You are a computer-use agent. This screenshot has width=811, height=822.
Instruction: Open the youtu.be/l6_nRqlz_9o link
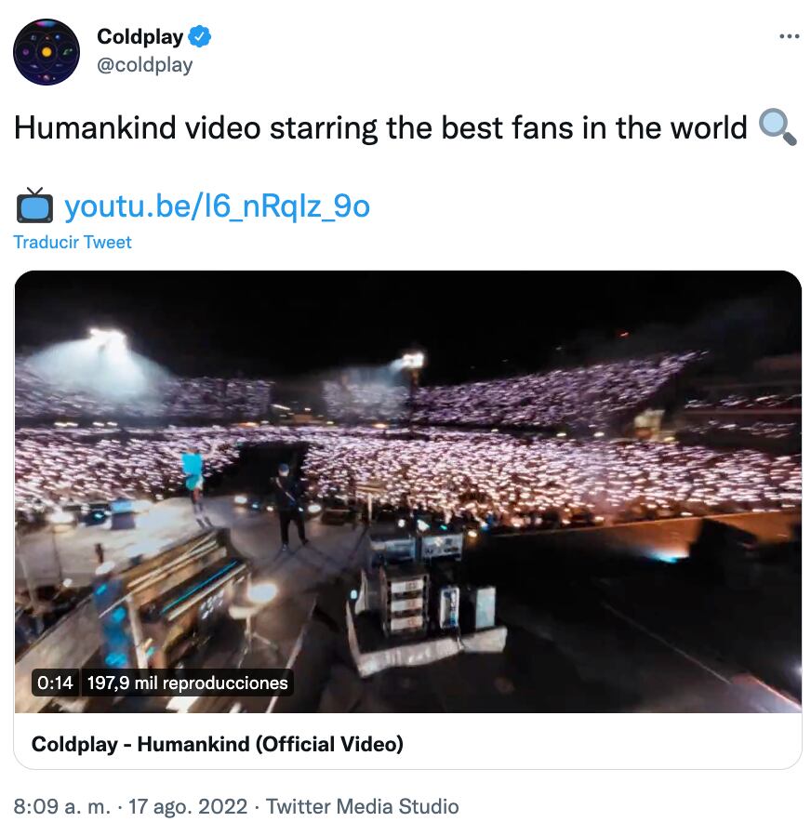pyautogui.click(x=217, y=205)
